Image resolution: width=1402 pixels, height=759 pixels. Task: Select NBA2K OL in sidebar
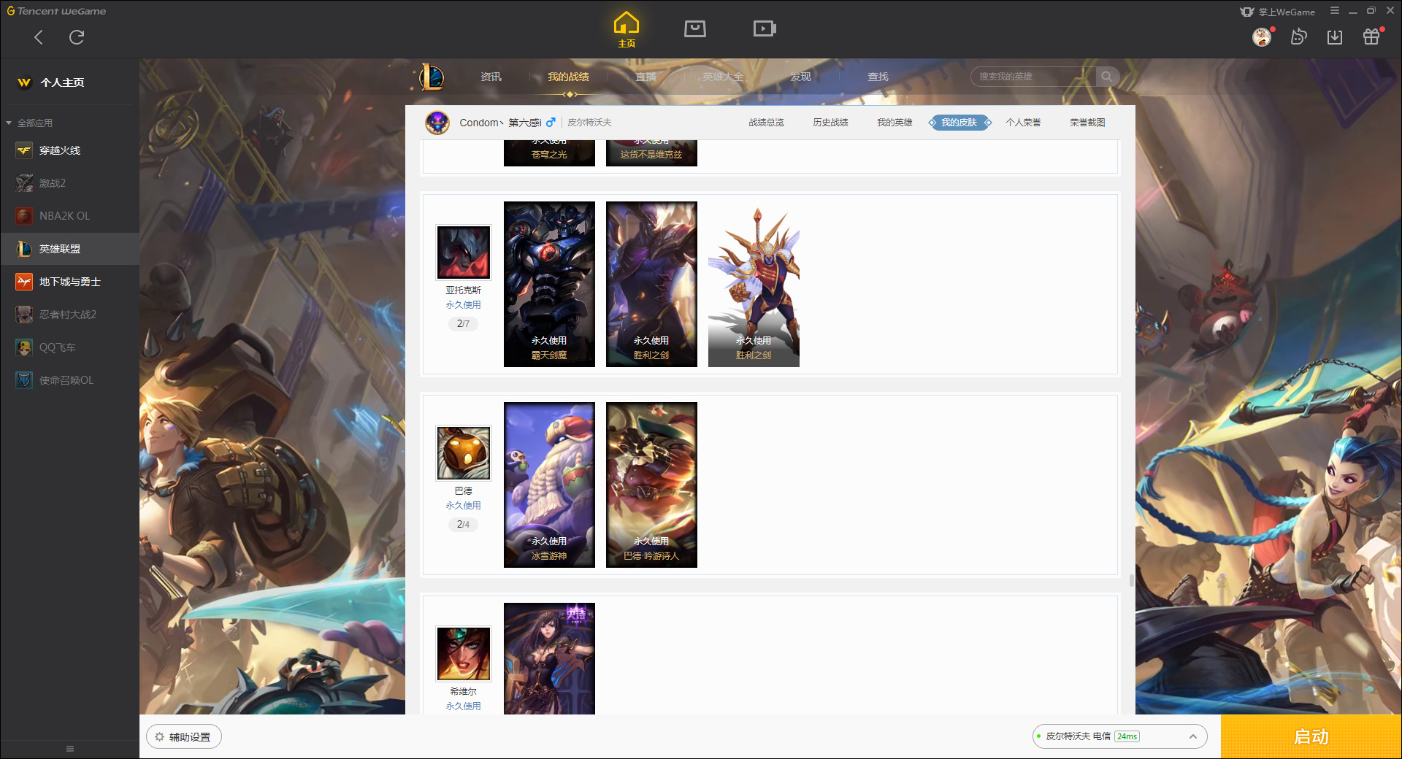click(70, 216)
